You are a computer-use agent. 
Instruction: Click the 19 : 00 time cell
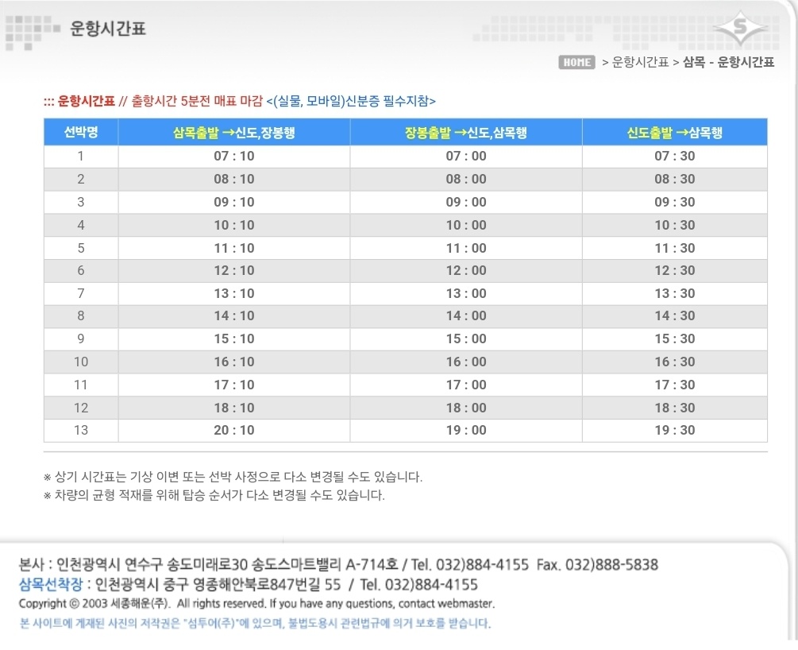click(x=466, y=431)
